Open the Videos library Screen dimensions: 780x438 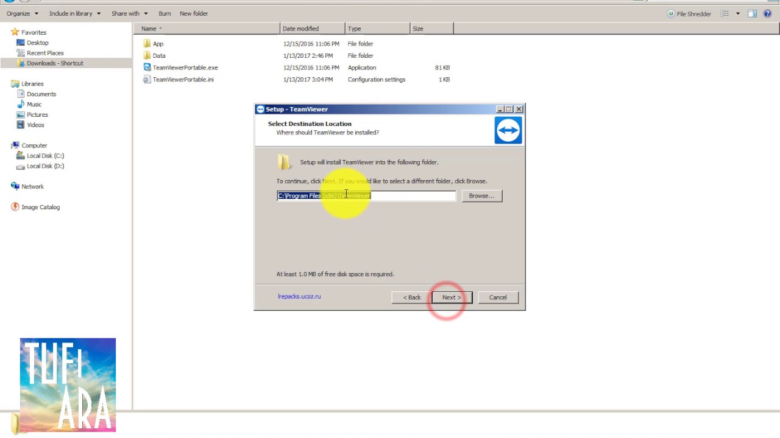(x=35, y=125)
